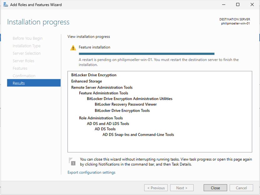Screen dimensions: 260x195
Task: Close the wizard with the Close button
Action: click(215, 188)
